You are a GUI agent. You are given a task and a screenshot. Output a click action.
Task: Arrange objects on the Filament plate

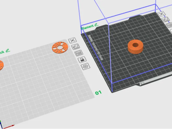(x=169, y=25)
